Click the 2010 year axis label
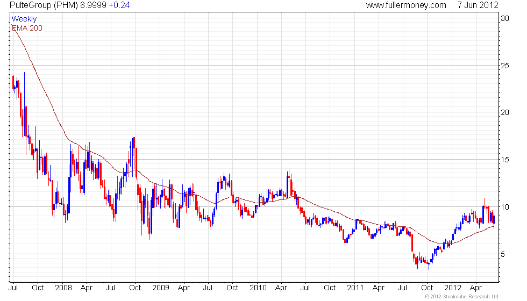The image size is (527, 301). [x=258, y=288]
